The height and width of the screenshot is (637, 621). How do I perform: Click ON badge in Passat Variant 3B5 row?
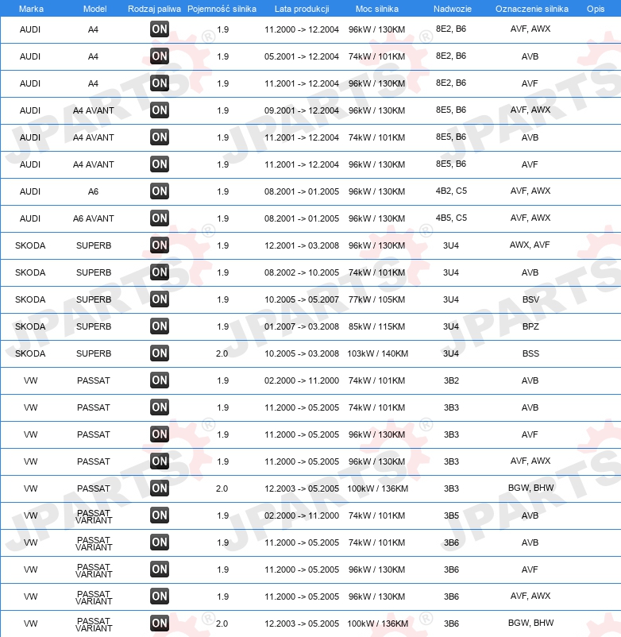(159, 515)
